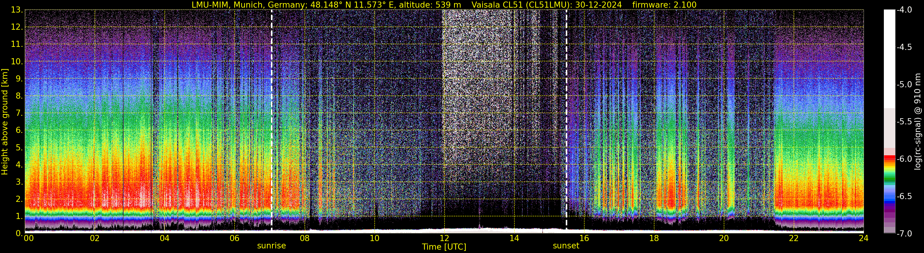Click the '12.' height axis tick label

pos(17,27)
